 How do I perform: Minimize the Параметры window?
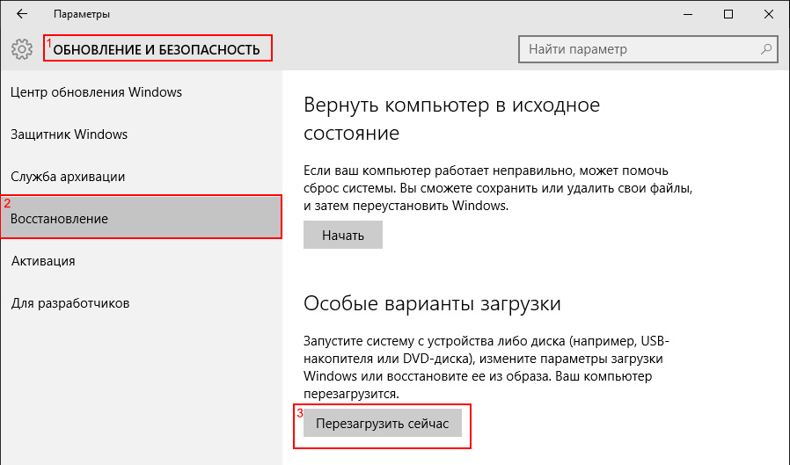(688, 14)
